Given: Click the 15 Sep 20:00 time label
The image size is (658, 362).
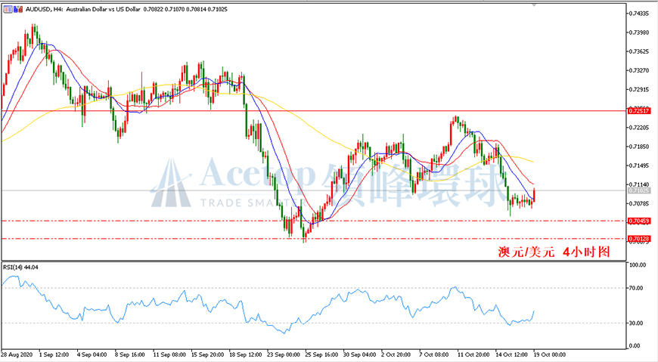Looking at the screenshot, I should pyautogui.click(x=207, y=355).
